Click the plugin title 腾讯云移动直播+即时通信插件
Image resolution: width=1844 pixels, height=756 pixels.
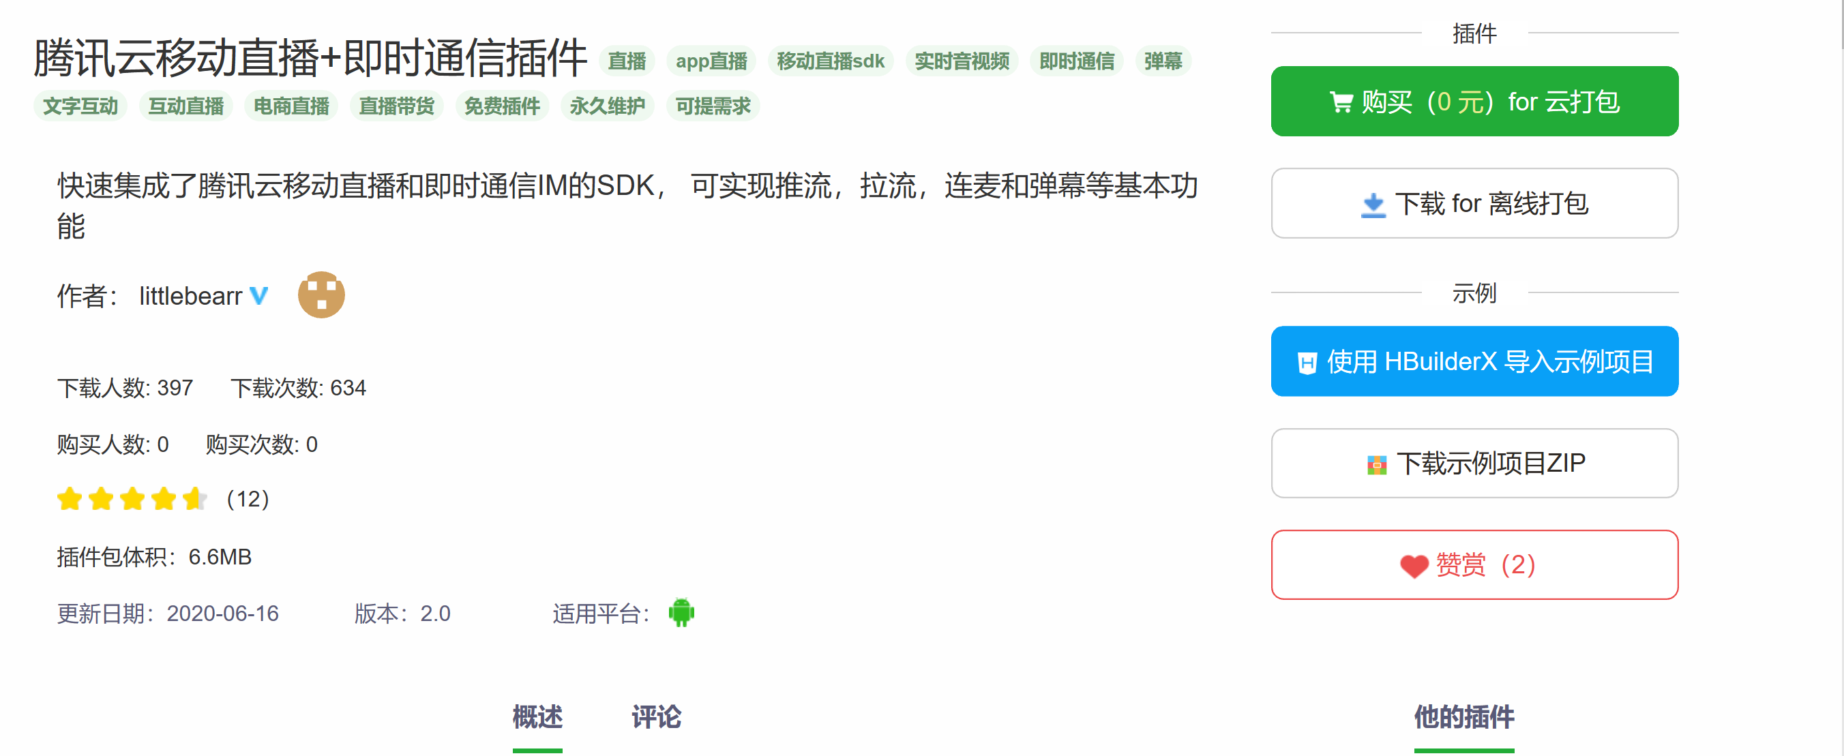[x=310, y=58]
